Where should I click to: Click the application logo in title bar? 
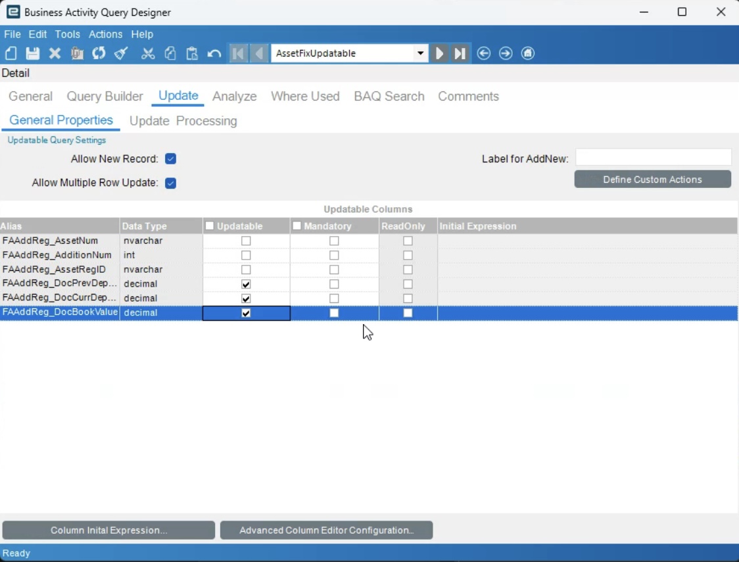pos(13,12)
